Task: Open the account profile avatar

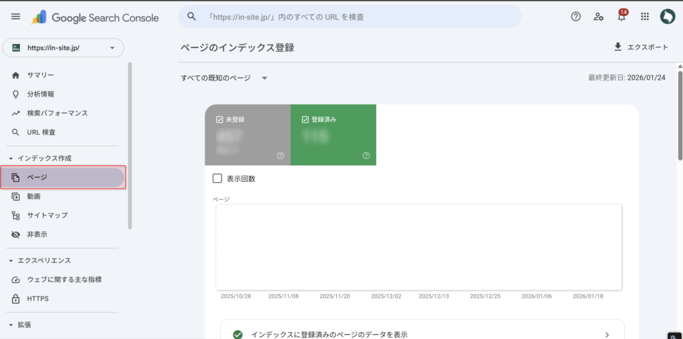Action: pos(667,17)
